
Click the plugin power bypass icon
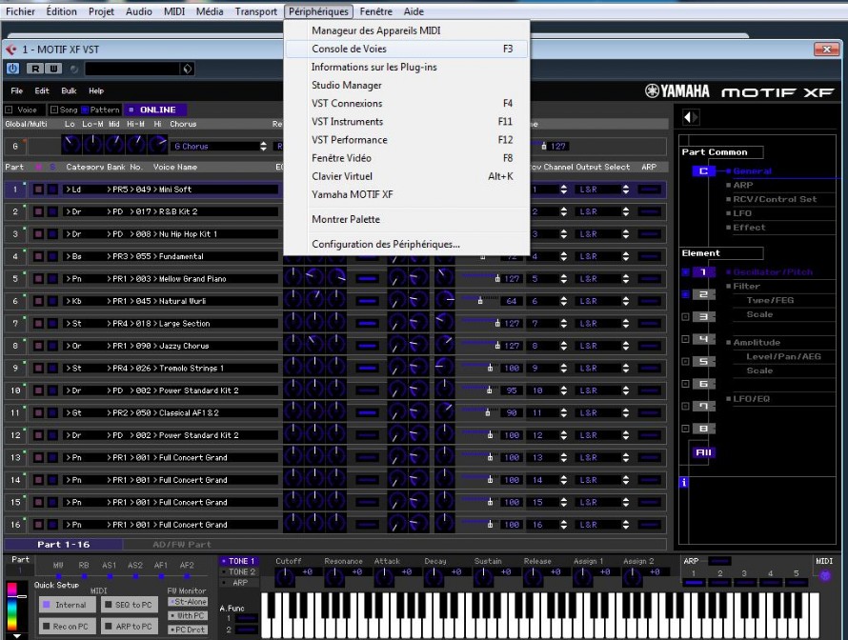pyautogui.click(x=12, y=69)
